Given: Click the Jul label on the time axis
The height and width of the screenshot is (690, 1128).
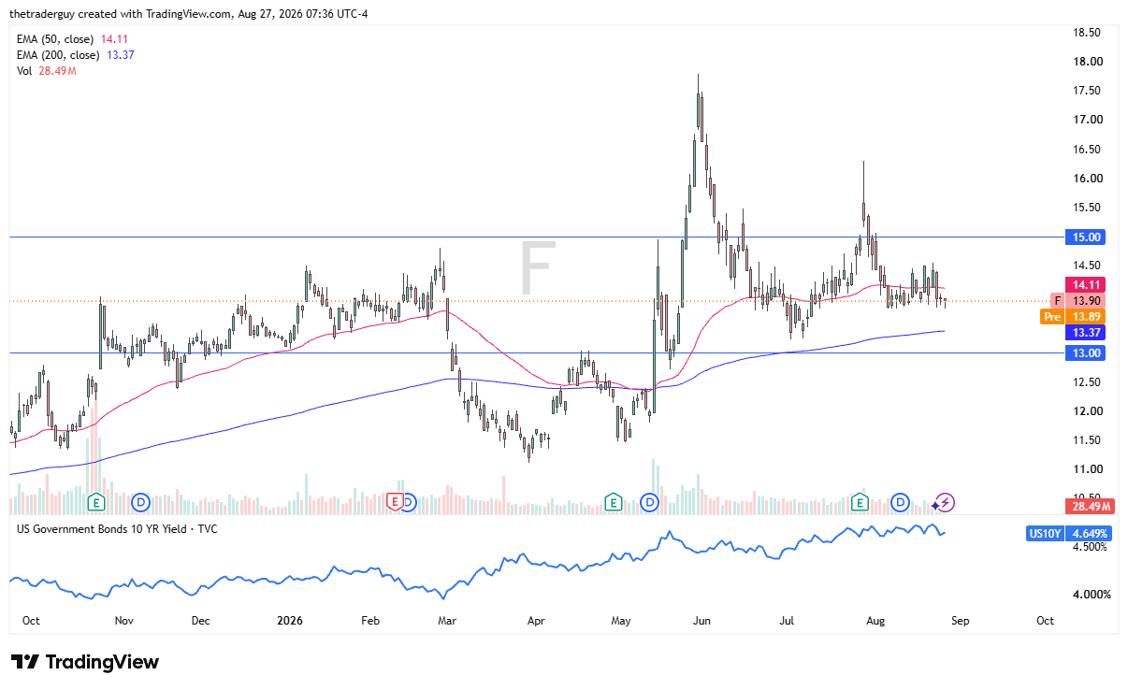Looking at the screenshot, I should 787,620.
